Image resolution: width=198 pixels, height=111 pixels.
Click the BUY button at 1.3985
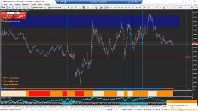coord(20,17)
